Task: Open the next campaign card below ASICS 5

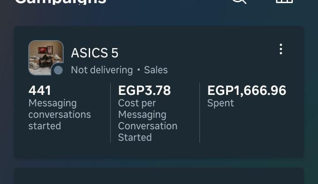Action: click(159, 176)
